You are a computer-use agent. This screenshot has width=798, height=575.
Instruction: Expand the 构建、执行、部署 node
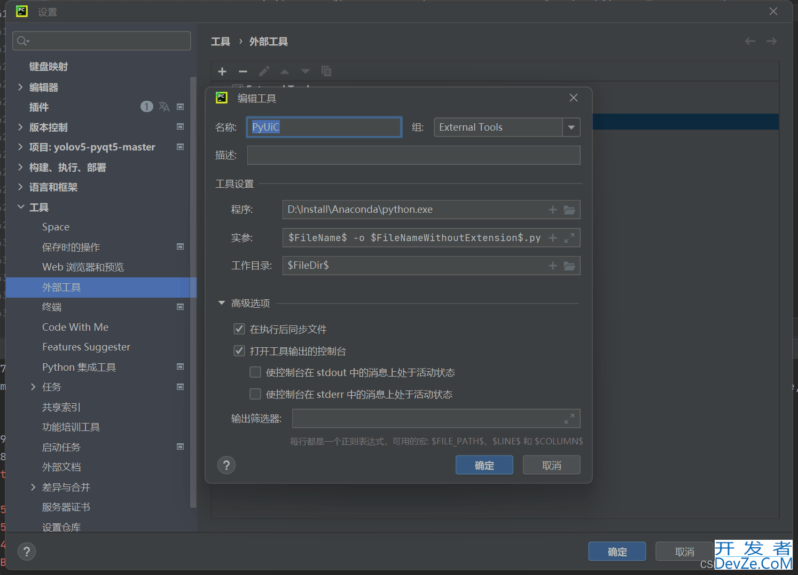tap(20, 167)
